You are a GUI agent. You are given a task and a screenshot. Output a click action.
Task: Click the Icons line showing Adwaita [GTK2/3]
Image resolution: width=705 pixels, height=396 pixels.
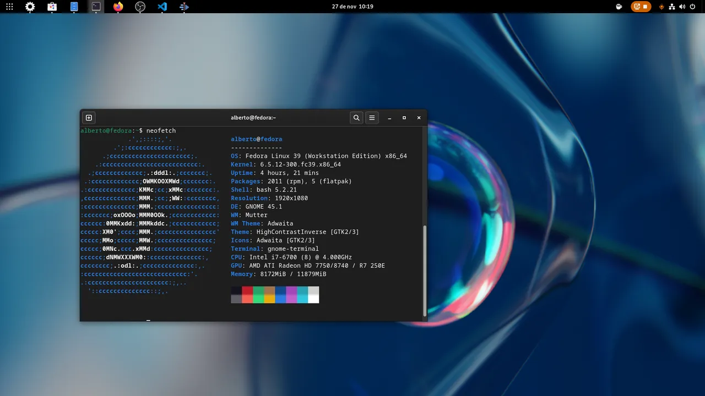pos(273,240)
